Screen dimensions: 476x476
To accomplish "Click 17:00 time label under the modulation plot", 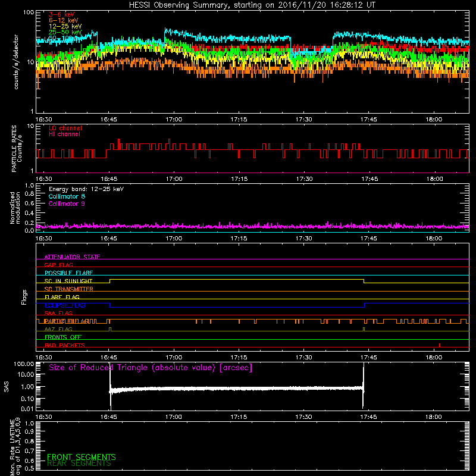I will pyautogui.click(x=174, y=239).
